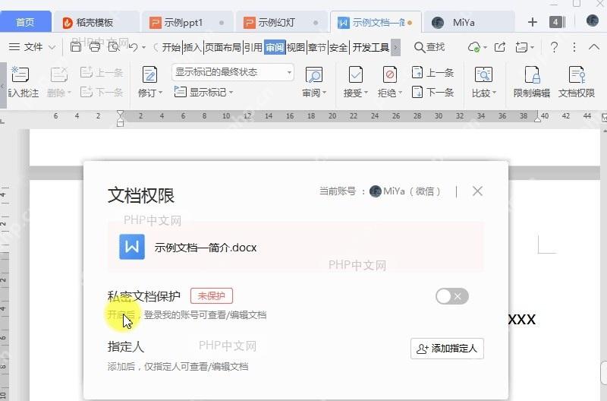
Task: Click the 示例文档—简介.docx file name
Action: coord(206,248)
